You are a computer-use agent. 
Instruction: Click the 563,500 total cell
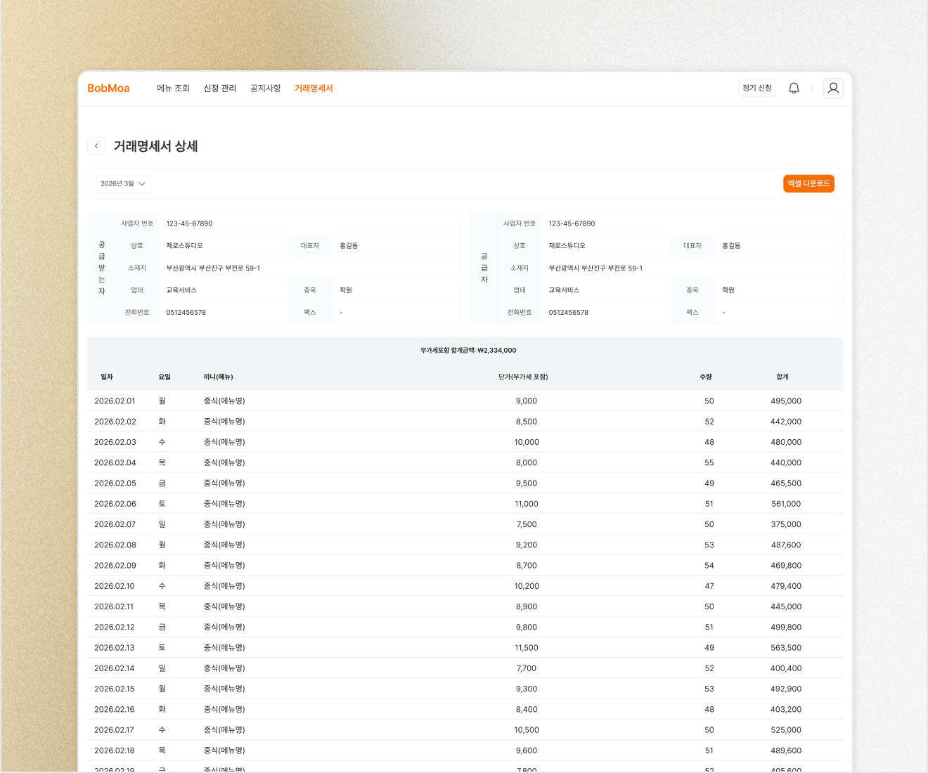click(786, 648)
